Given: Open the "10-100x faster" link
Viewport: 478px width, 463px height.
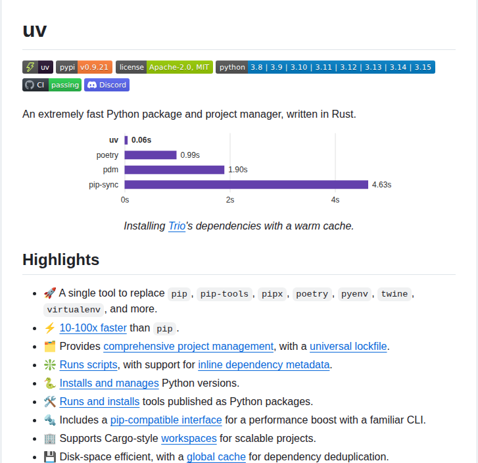Looking at the screenshot, I should click(93, 328).
